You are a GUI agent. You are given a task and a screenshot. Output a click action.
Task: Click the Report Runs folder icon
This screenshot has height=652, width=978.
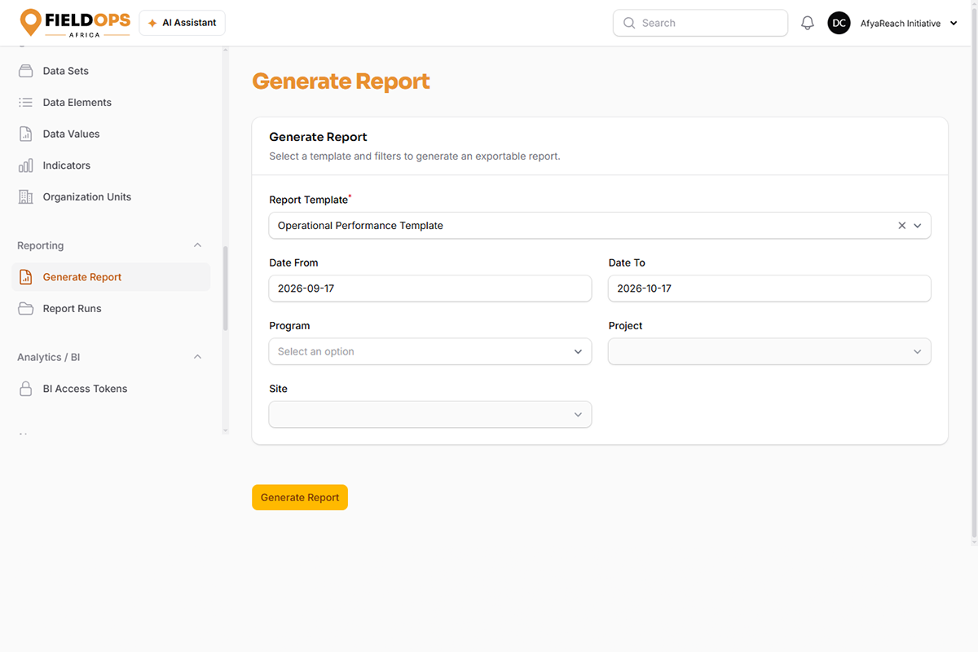[26, 309]
